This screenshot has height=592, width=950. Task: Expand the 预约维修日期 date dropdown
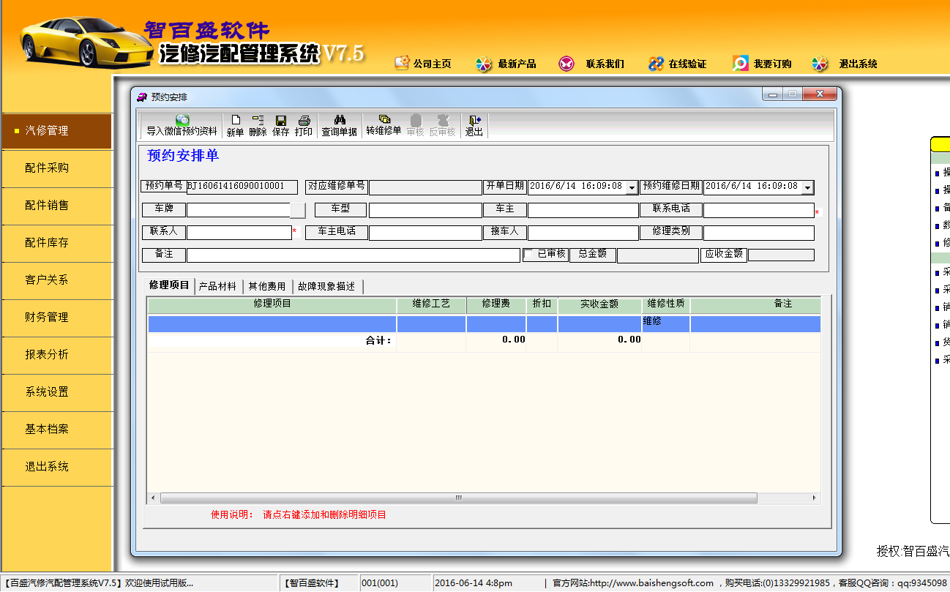tap(807, 188)
